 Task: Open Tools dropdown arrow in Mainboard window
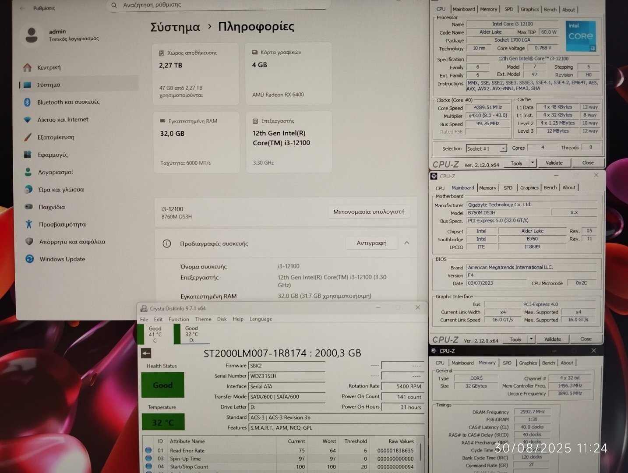coord(531,339)
